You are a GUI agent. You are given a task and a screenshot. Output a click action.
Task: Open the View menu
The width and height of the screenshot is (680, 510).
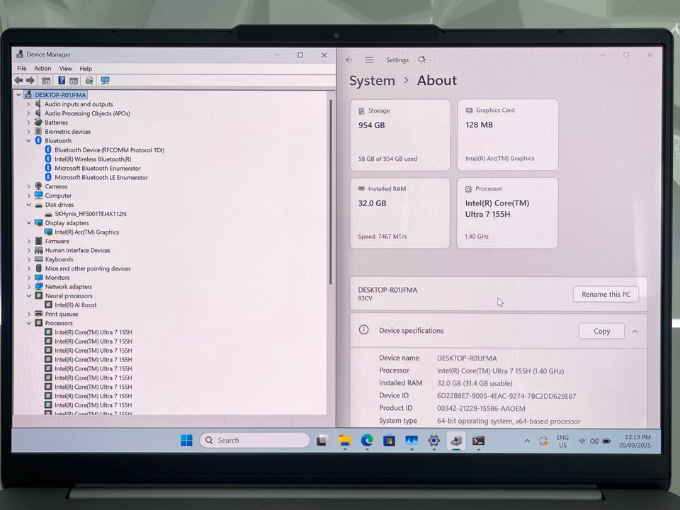point(65,69)
